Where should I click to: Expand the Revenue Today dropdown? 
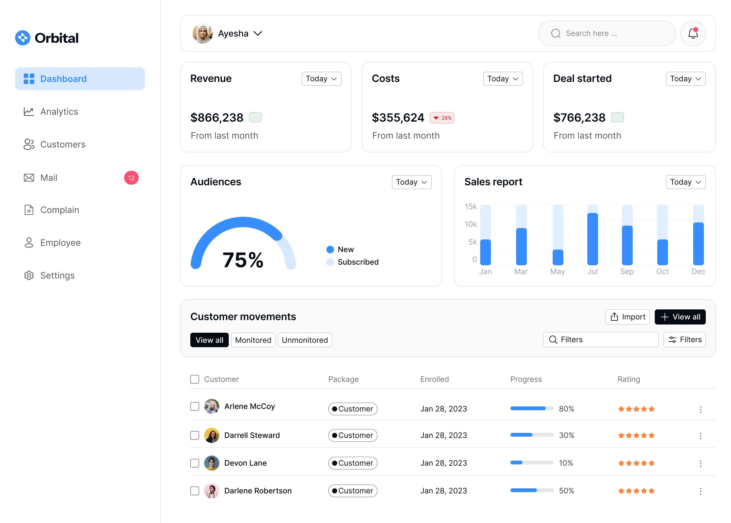click(321, 79)
